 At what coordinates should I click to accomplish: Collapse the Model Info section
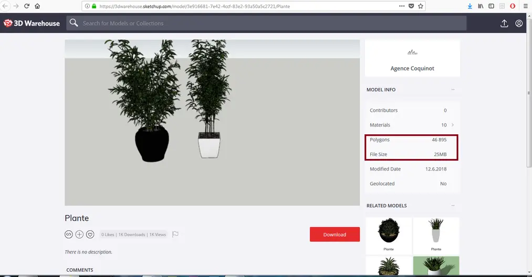pyautogui.click(x=453, y=90)
